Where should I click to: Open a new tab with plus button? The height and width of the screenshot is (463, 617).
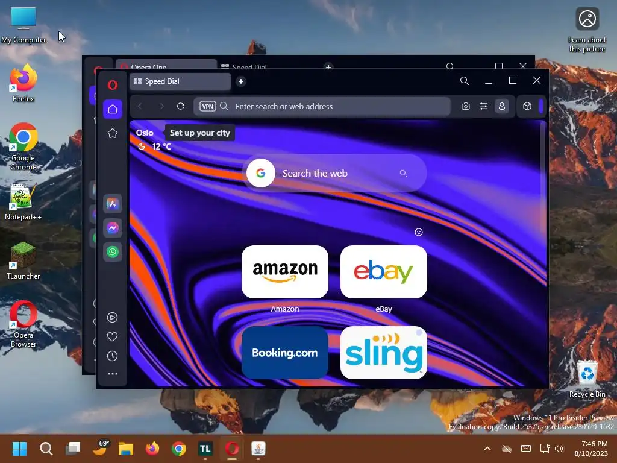[241, 81]
